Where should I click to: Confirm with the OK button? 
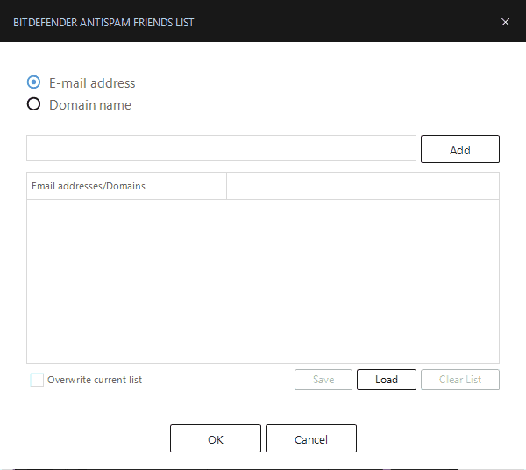click(x=216, y=438)
